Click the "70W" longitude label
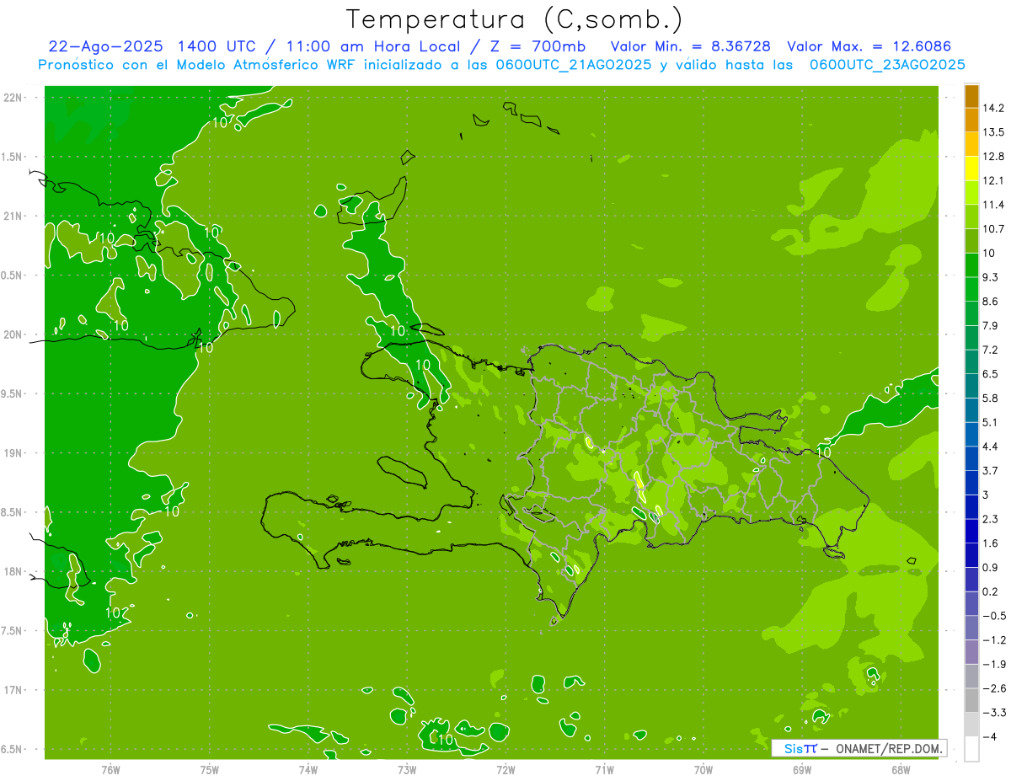The image size is (1011, 781). pos(703,770)
